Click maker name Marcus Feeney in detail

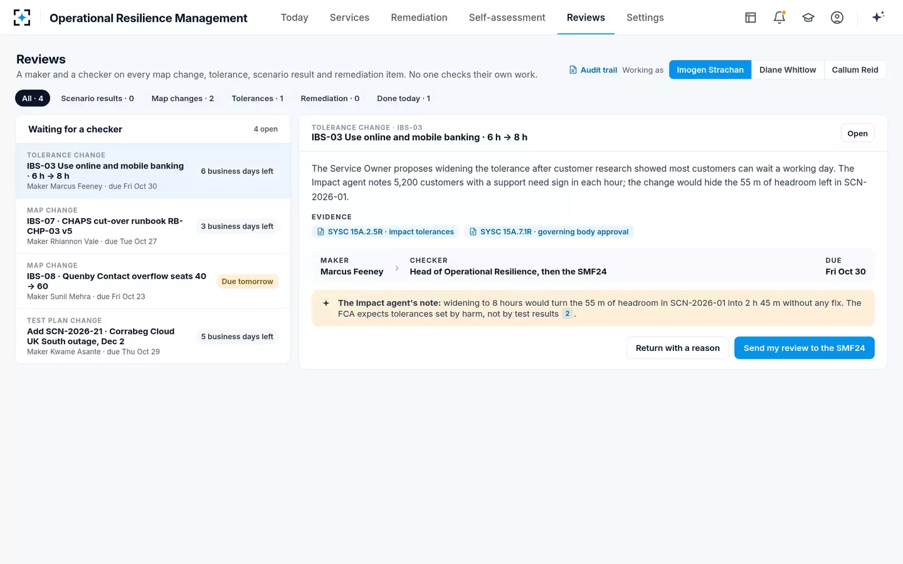point(352,272)
